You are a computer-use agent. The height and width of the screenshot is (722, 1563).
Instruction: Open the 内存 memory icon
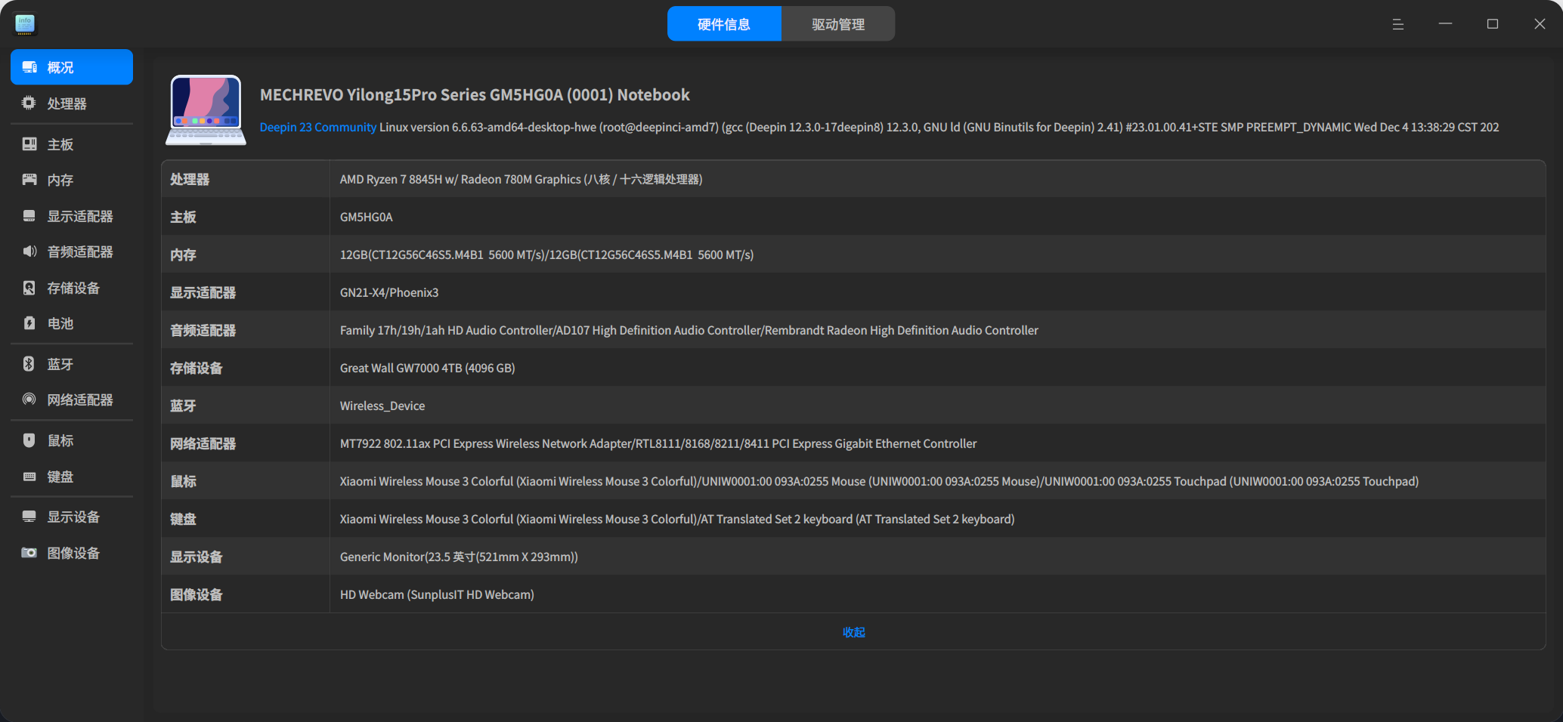click(29, 180)
